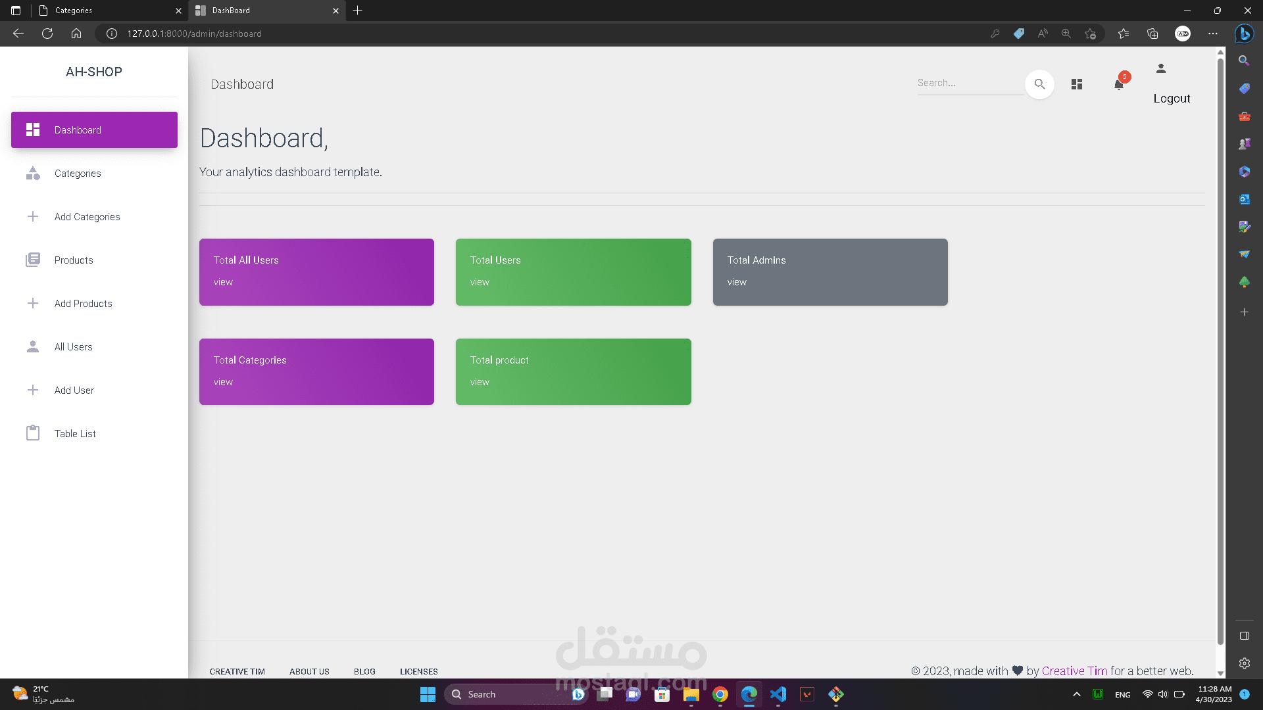1263x710 pixels.
Task: Click the user profile person icon
Action: point(1161,68)
